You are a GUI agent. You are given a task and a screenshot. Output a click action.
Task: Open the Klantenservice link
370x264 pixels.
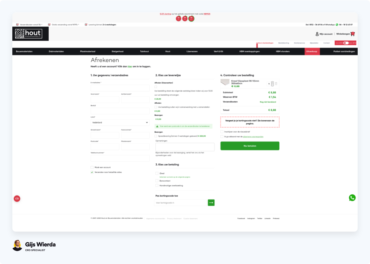(x=299, y=43)
